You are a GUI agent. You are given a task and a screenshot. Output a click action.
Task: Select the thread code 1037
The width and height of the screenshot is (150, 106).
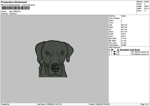click(x=132, y=52)
